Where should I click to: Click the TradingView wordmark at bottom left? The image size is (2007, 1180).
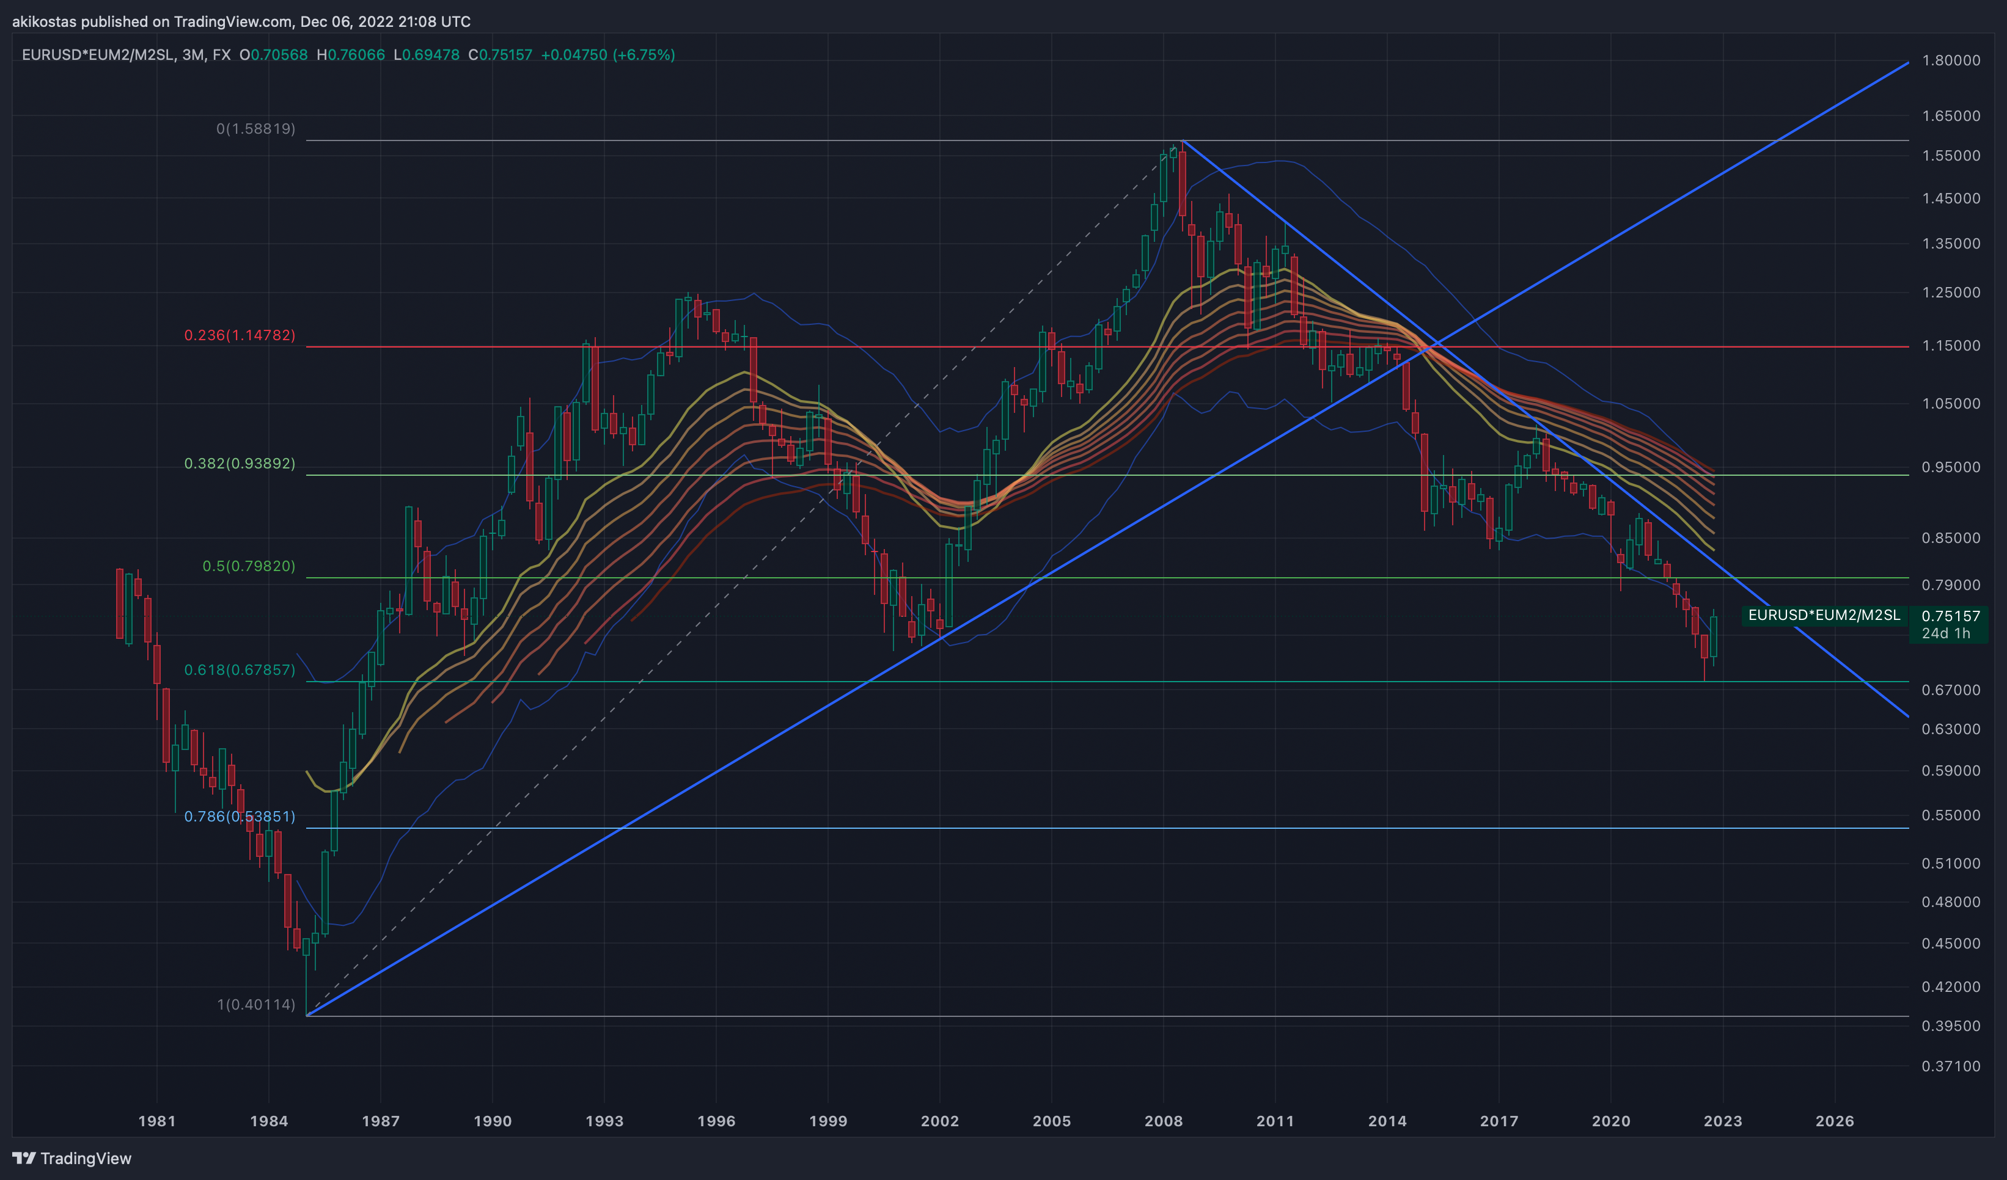[86, 1159]
